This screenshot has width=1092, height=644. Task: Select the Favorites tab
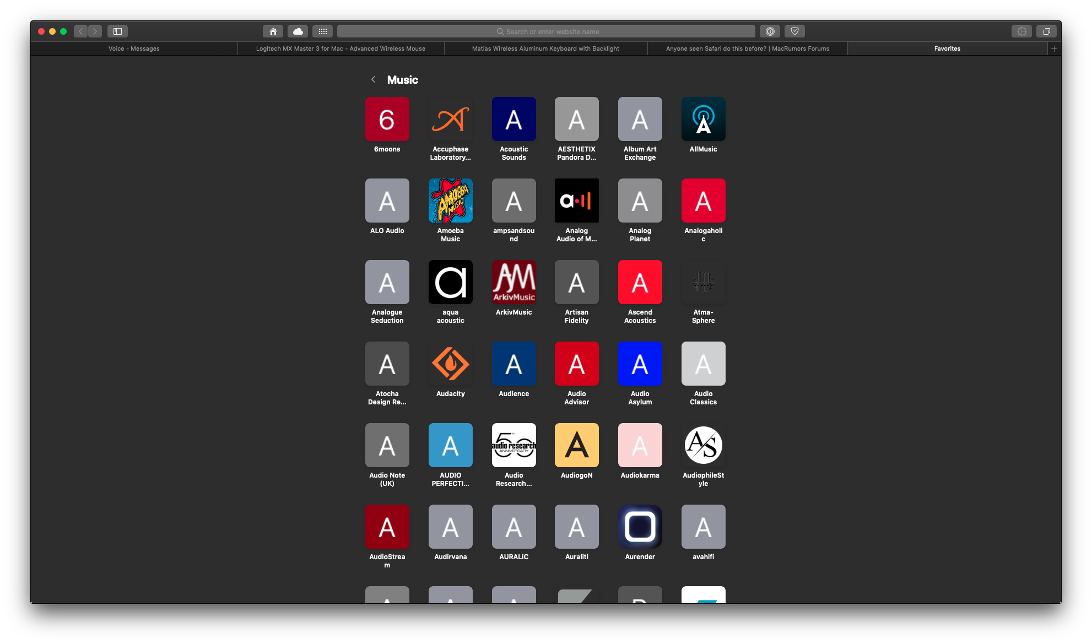point(947,48)
